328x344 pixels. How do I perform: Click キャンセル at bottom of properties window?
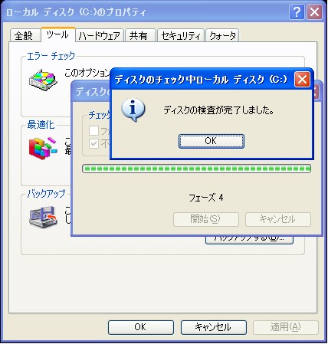pyautogui.click(x=214, y=327)
